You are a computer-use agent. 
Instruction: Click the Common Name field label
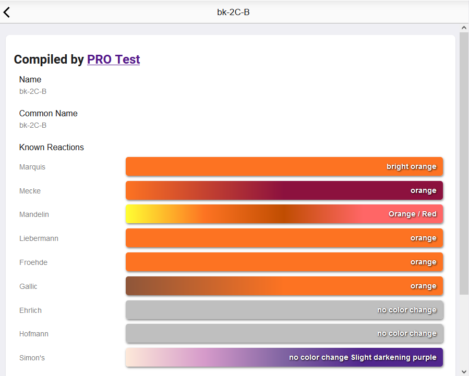tap(48, 113)
